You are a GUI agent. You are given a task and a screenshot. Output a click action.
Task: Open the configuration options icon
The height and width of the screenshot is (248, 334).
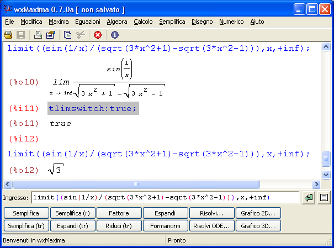pyautogui.click(x=51, y=35)
